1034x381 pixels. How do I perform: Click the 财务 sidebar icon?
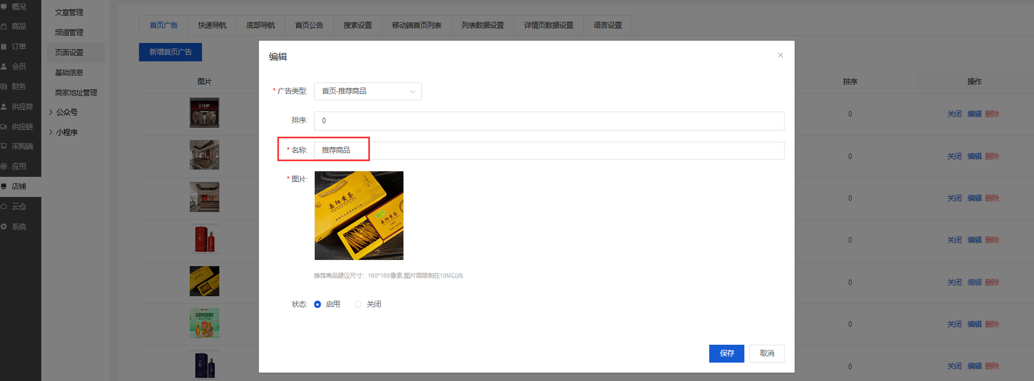pyautogui.click(x=4, y=86)
